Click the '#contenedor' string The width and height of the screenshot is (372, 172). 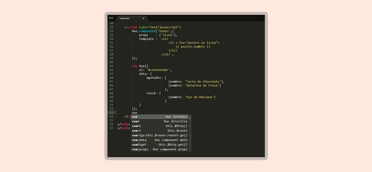(158, 70)
